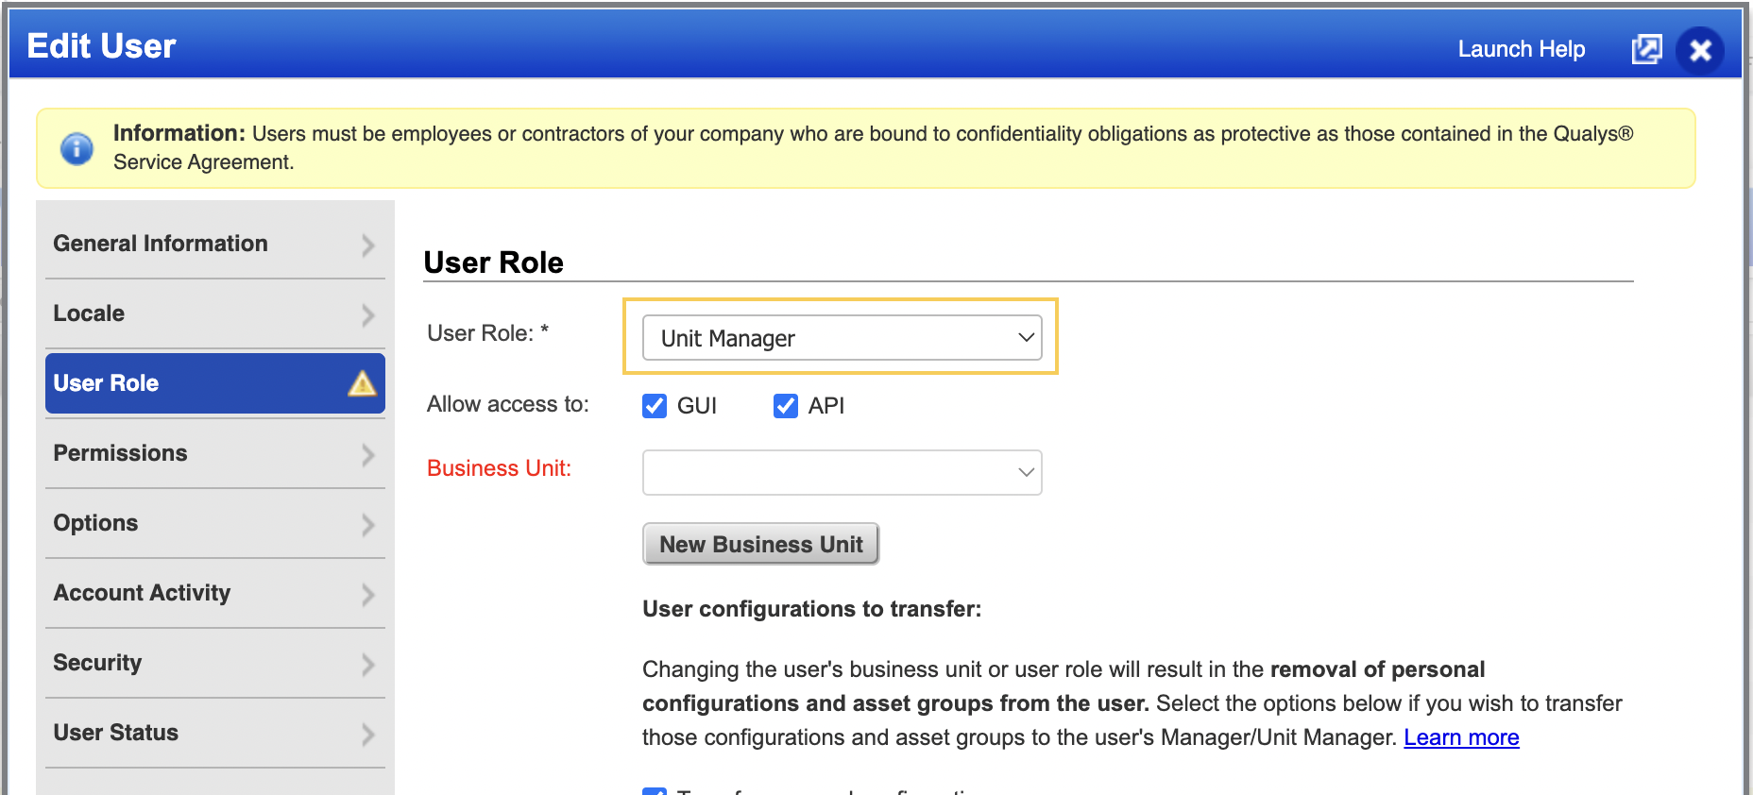
Task: Click the User Status chevron icon
Action: (x=368, y=735)
